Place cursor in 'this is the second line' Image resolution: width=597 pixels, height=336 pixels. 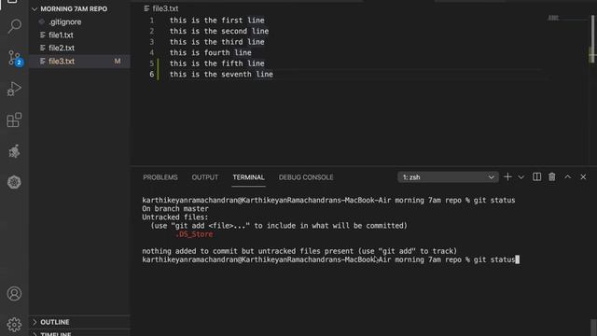tap(219, 31)
